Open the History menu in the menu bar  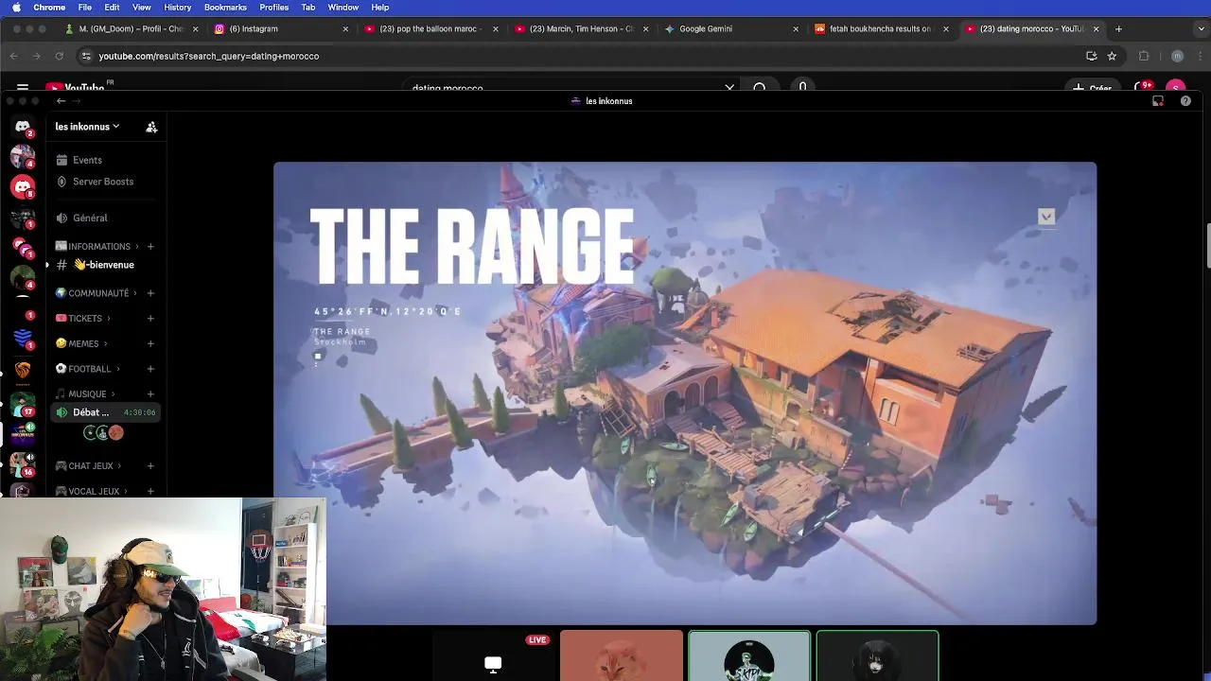tap(177, 7)
